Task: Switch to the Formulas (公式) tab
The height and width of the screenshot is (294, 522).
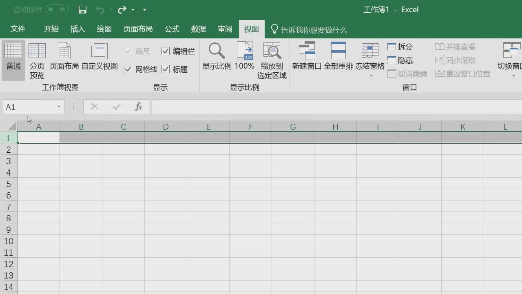Action: [x=172, y=29]
